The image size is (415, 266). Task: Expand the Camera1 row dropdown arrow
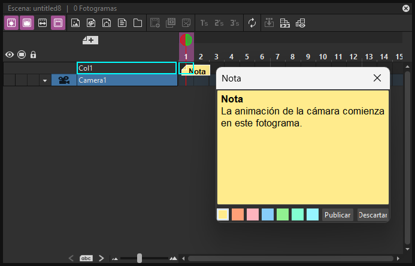click(45, 80)
